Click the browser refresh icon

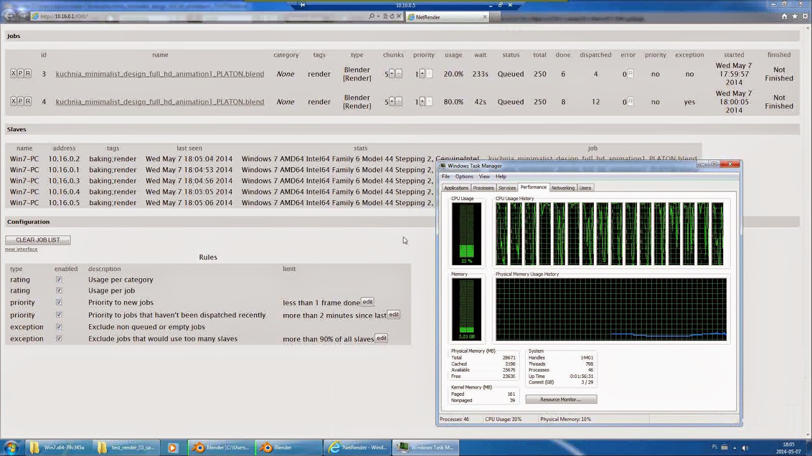tap(392, 17)
